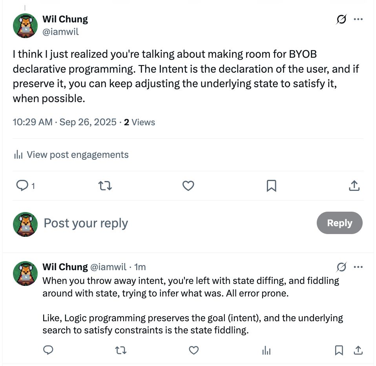Bookmark the reply post
The image size is (376, 366).
click(x=339, y=350)
